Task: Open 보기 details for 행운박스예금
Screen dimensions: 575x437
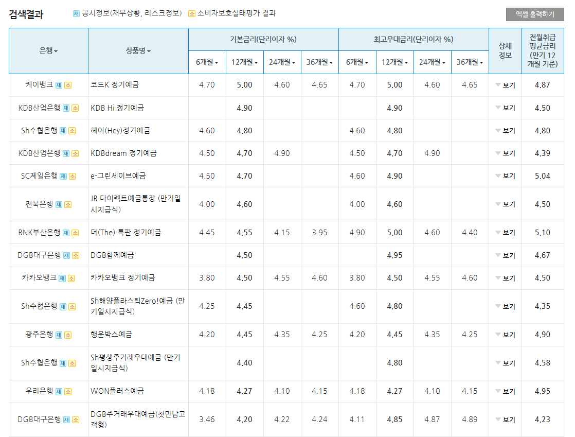Action: pos(506,335)
